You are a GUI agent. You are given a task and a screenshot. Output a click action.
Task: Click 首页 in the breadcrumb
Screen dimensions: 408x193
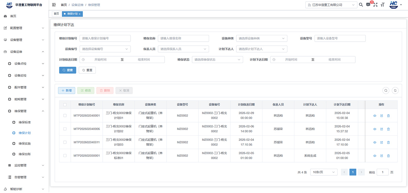point(64,5)
